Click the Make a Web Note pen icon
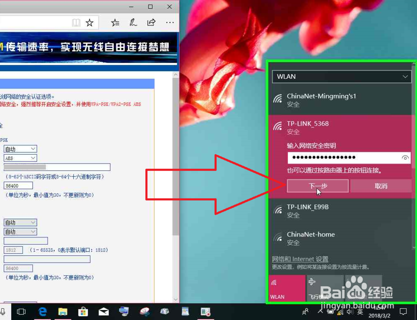Screen dimensions: 417x320 click(x=133, y=23)
